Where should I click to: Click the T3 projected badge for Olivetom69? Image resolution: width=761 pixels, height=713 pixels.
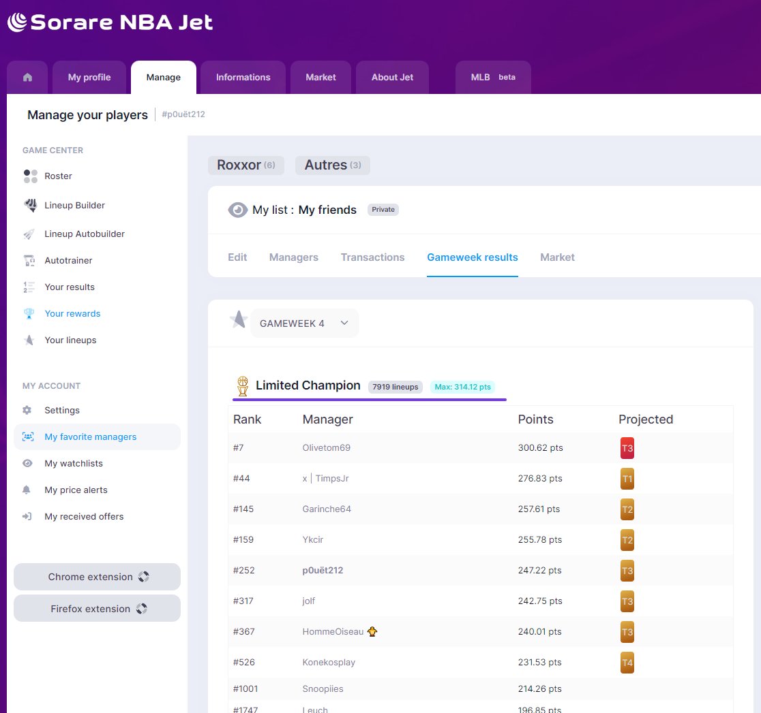click(627, 448)
